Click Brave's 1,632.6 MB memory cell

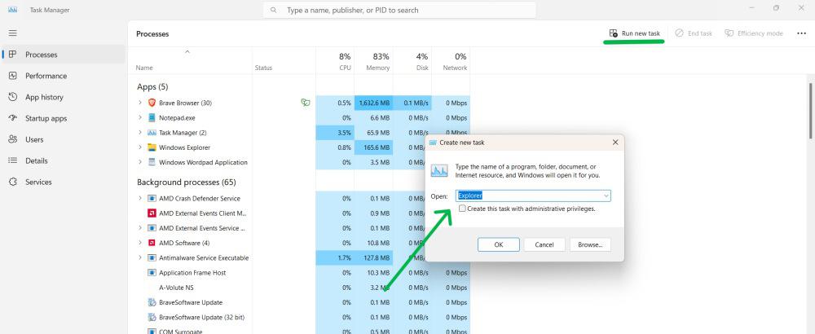point(374,103)
